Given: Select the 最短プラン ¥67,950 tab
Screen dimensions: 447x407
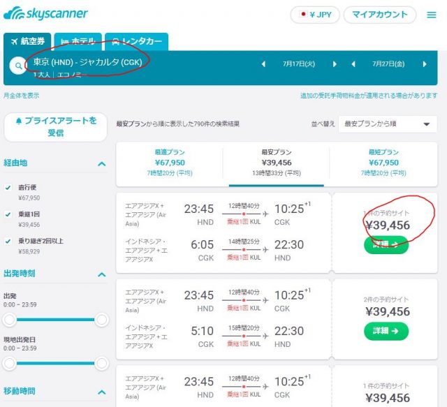Looking at the screenshot, I should pos(383,163).
